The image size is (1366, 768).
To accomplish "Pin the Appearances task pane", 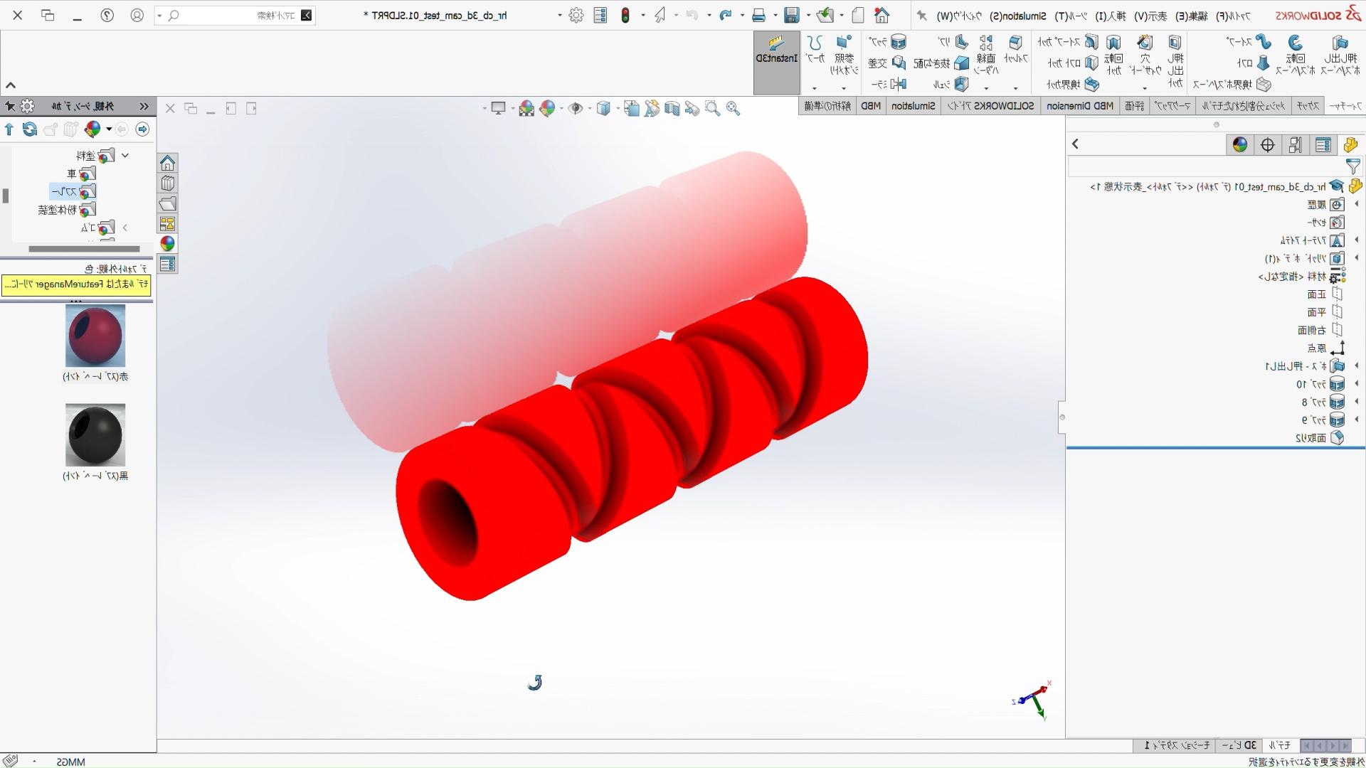I will coord(9,106).
